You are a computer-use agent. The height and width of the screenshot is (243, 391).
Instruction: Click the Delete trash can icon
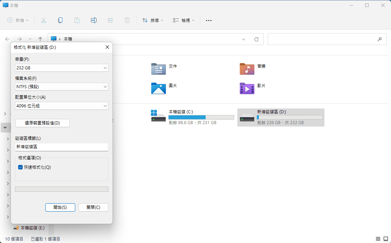(127, 20)
